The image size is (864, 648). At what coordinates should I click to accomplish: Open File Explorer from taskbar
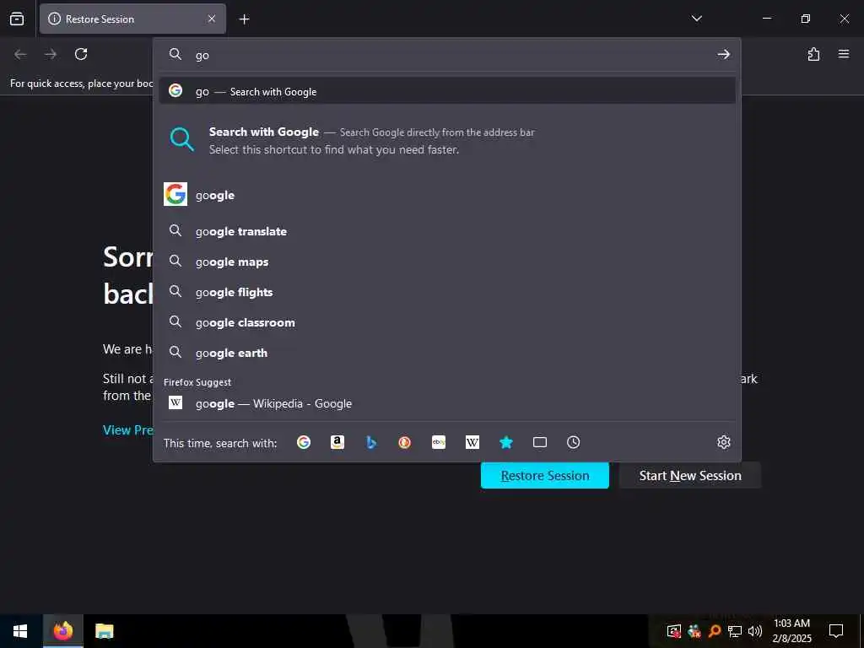(x=104, y=631)
